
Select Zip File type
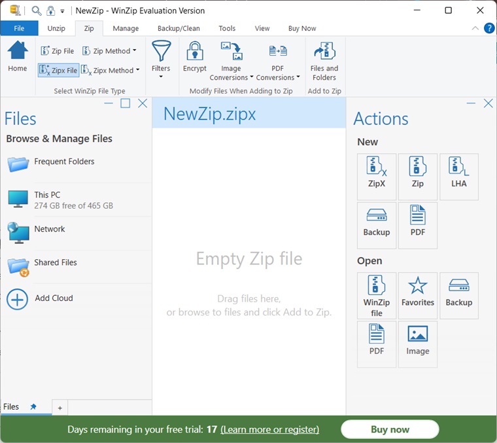(x=58, y=51)
